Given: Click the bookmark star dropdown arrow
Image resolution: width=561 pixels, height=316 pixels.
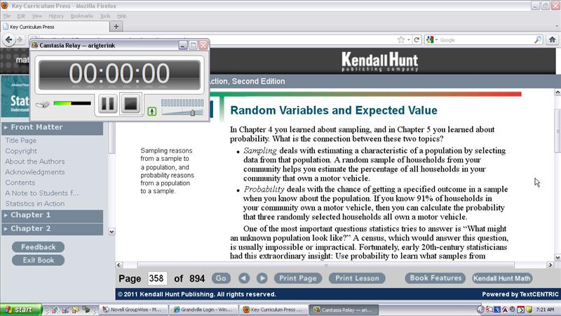Looking at the screenshot, I should coord(409,40).
